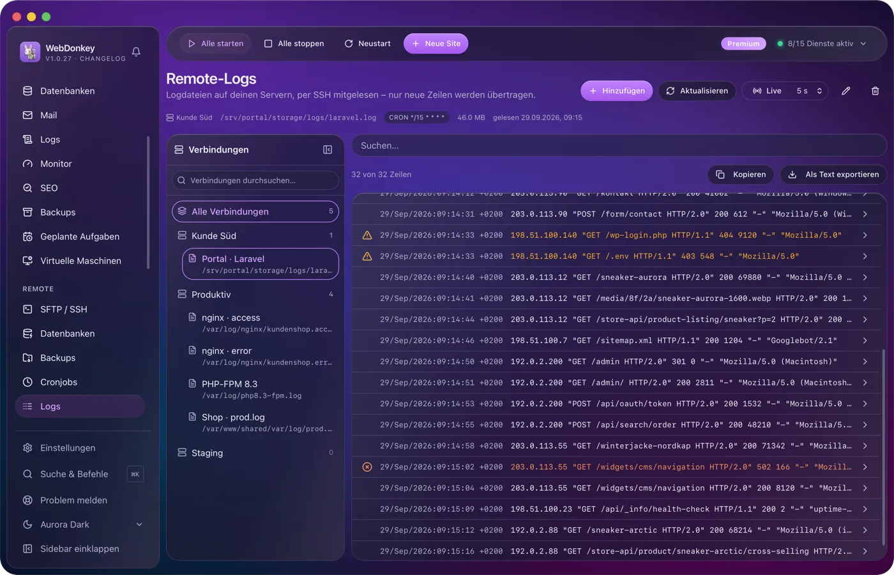Expand 8/15 Dienste aktiv dropdown
The height and width of the screenshot is (575, 894).
click(821, 43)
